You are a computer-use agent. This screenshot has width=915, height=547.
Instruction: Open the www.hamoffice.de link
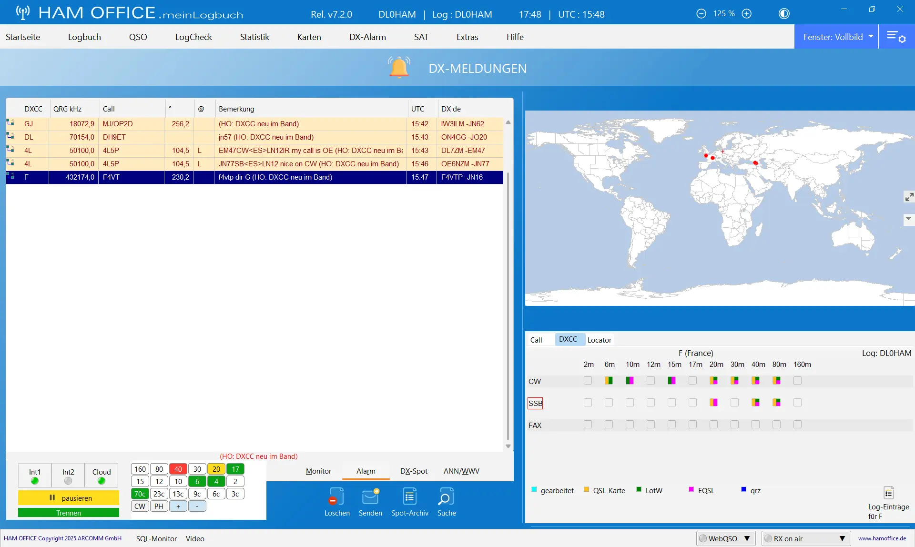(x=882, y=538)
